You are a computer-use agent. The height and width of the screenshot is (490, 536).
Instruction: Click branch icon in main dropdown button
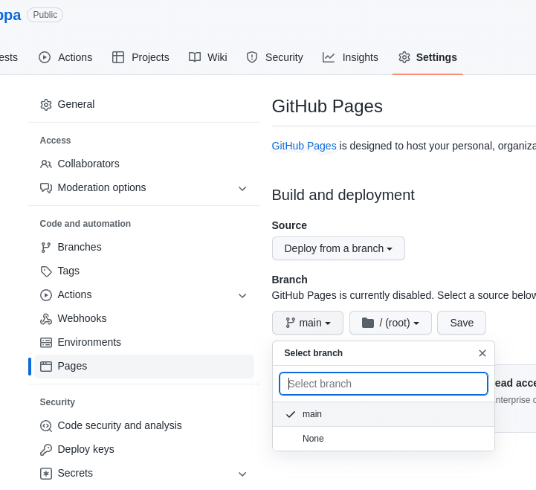tap(290, 323)
